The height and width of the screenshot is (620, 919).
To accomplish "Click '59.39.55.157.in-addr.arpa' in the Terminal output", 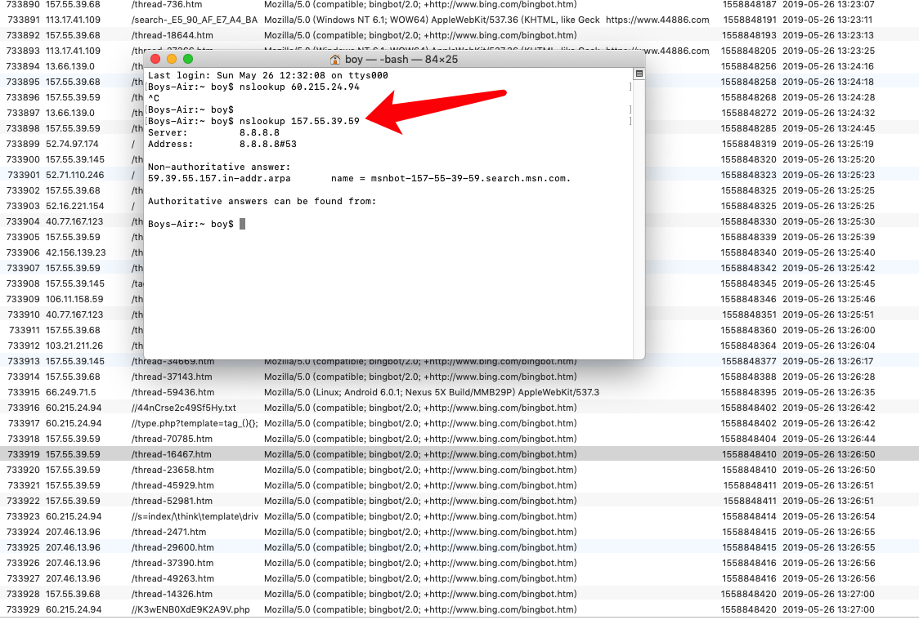I will tap(219, 178).
